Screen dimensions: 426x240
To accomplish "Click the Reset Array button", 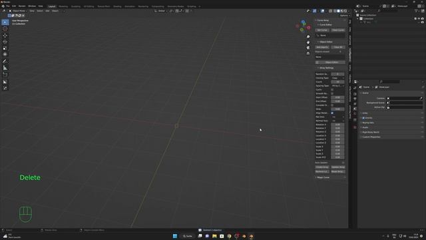I will [x=338, y=172].
